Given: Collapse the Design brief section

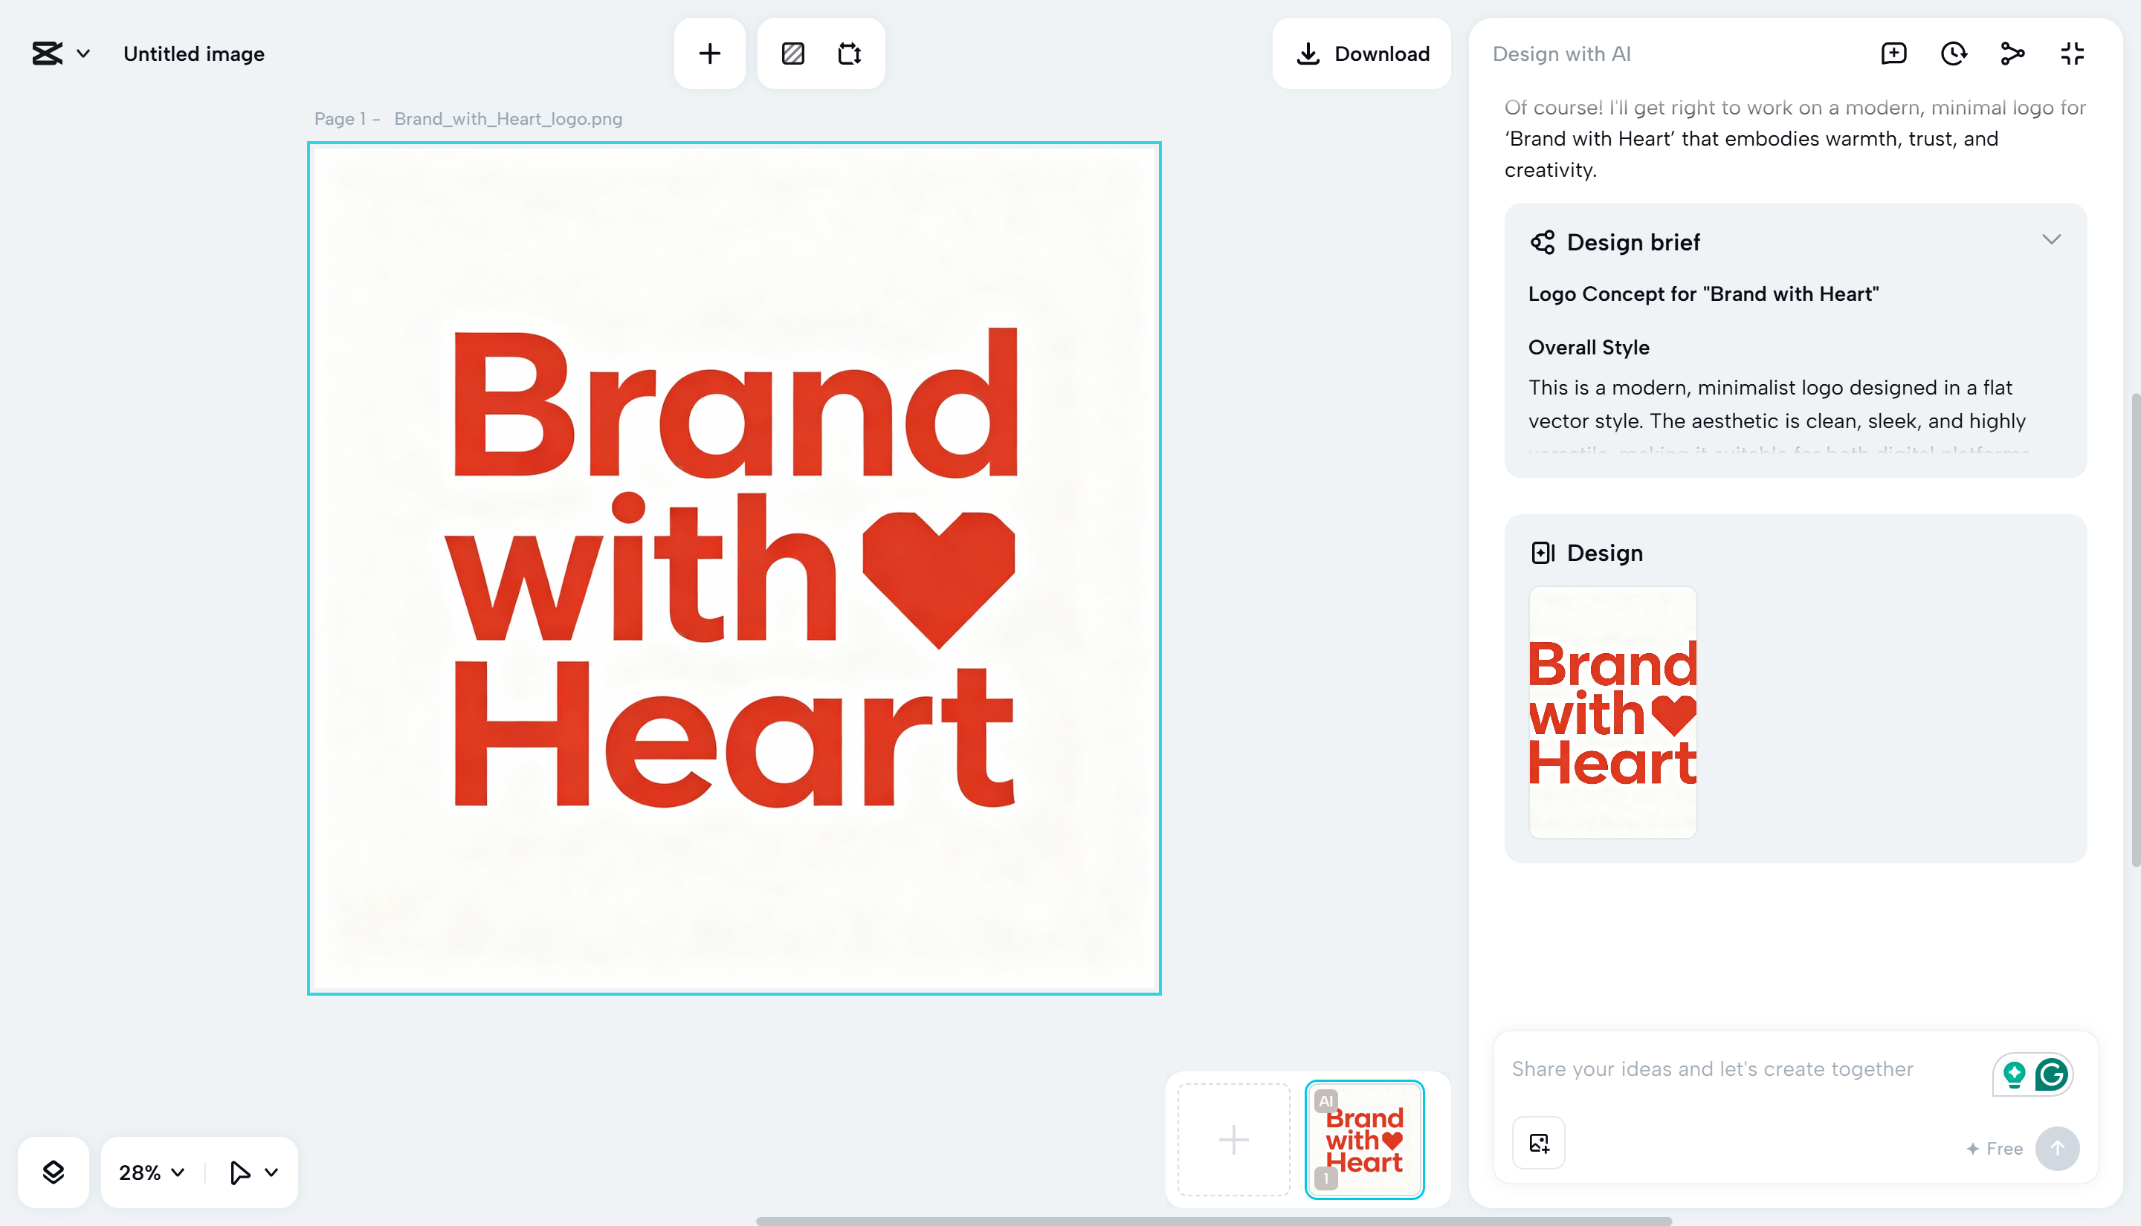Looking at the screenshot, I should (2051, 239).
